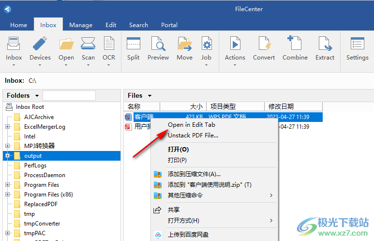Start the Scan tool icon
Screen dimensions: 374x241
coord(88,44)
